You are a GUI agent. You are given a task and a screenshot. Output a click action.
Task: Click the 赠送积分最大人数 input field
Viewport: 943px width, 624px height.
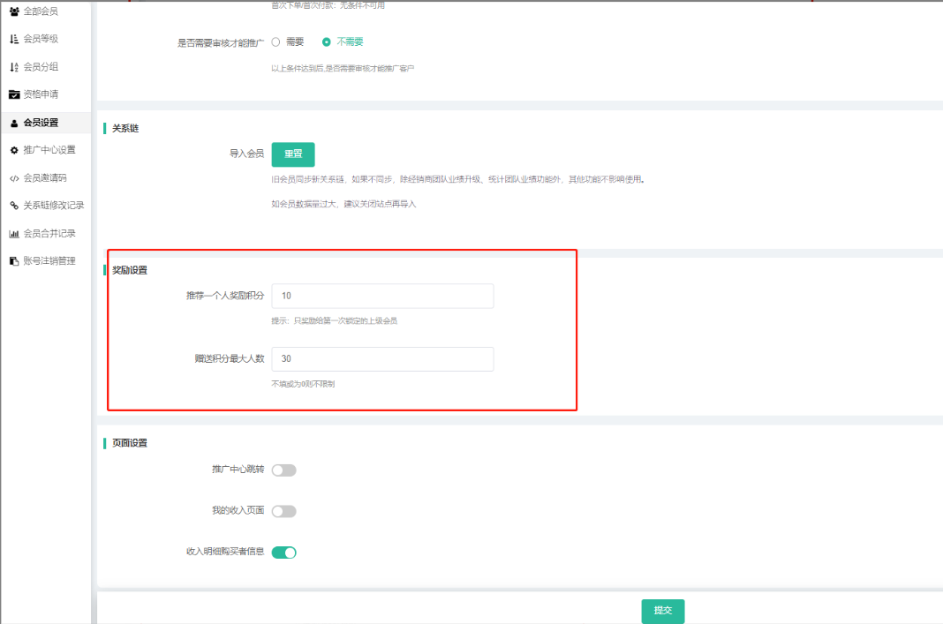click(382, 359)
